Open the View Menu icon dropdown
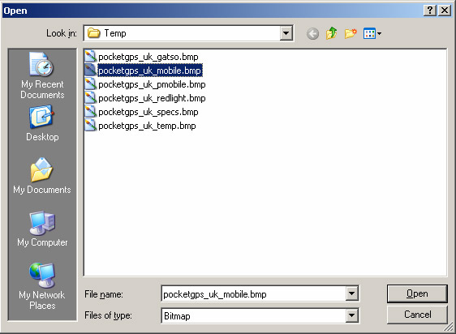The width and height of the screenshot is (456, 334). coord(372,33)
